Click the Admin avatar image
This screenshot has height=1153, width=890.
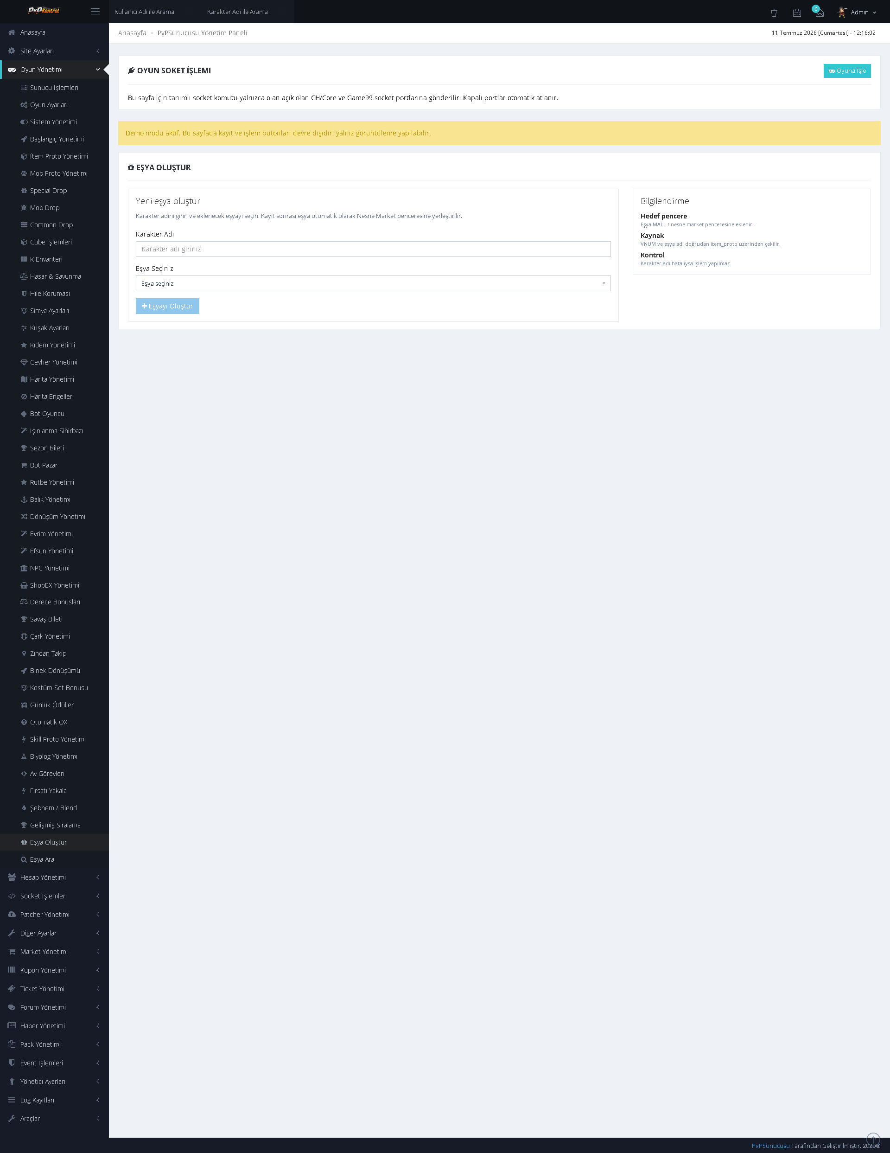point(843,12)
